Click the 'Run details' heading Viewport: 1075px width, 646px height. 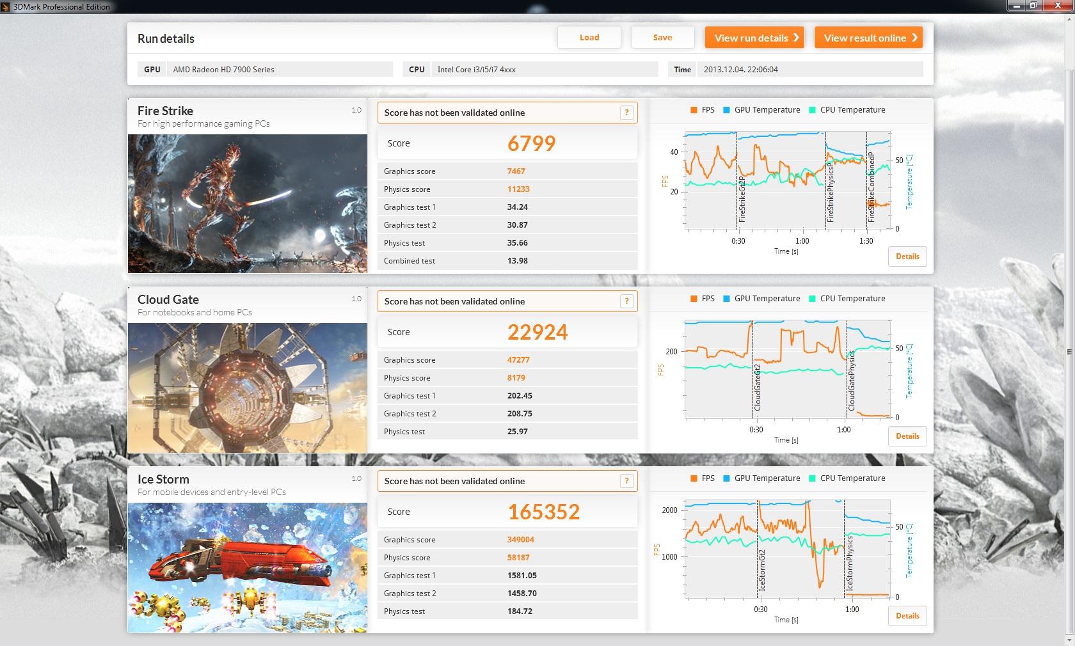tap(166, 38)
